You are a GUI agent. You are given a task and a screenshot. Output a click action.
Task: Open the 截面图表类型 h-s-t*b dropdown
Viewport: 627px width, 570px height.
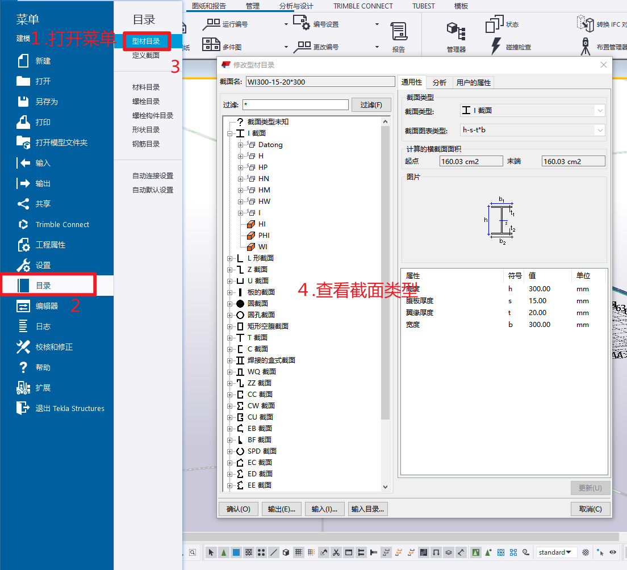pyautogui.click(x=532, y=130)
